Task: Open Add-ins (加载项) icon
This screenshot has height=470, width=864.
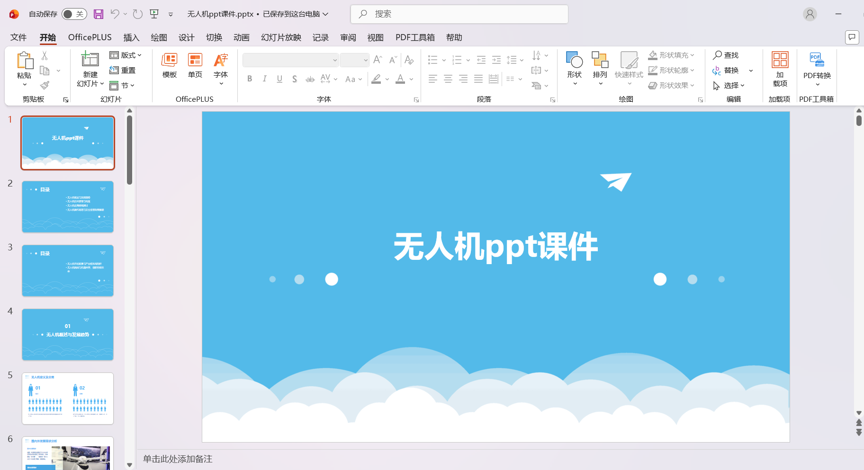Action: (x=780, y=69)
